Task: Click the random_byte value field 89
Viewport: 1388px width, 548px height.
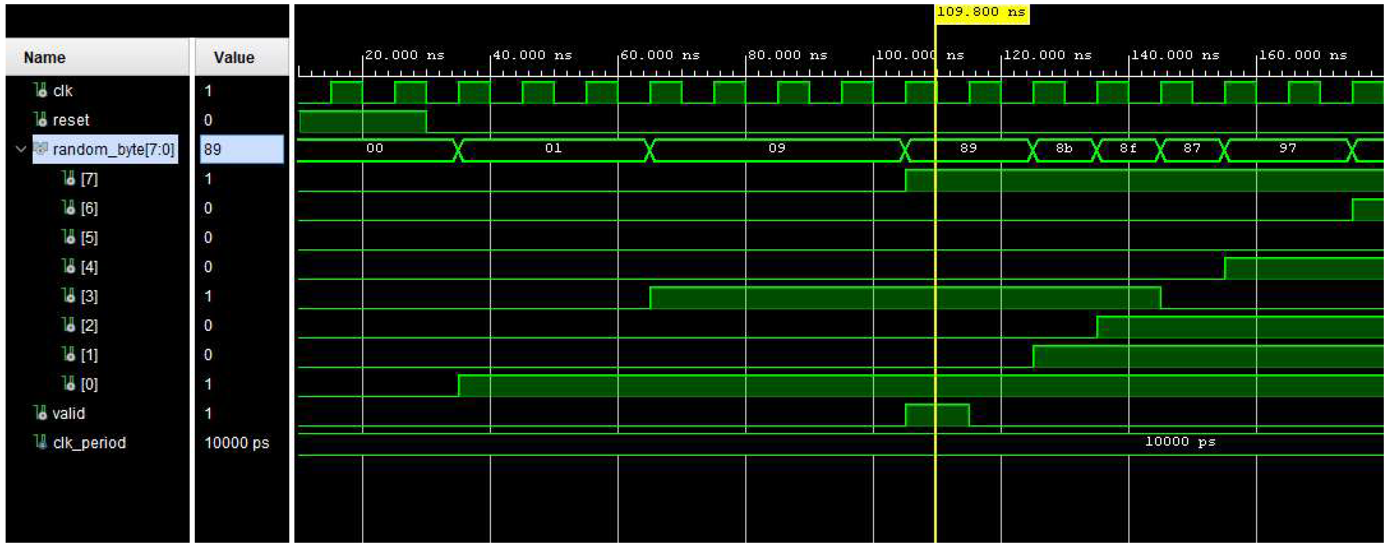Action: [x=241, y=149]
